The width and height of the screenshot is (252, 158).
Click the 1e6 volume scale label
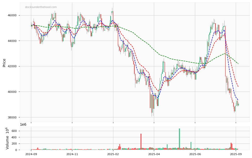pos(23,125)
